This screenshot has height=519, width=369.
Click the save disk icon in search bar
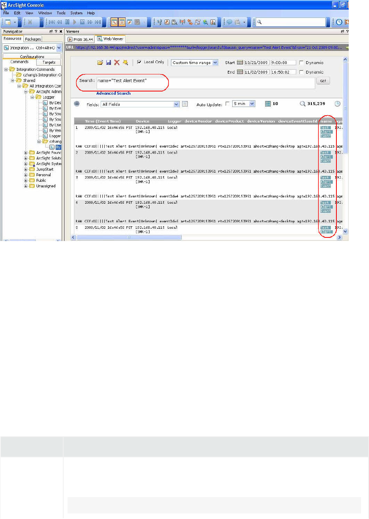(109, 62)
